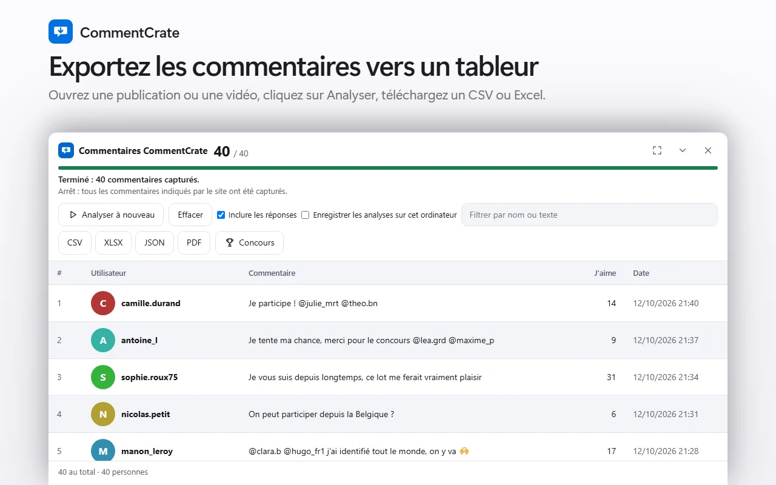Click the green progress bar
This screenshot has height=485, width=776.
pos(388,168)
